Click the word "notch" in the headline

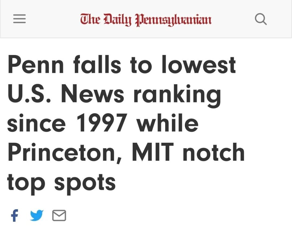[x=214, y=152]
